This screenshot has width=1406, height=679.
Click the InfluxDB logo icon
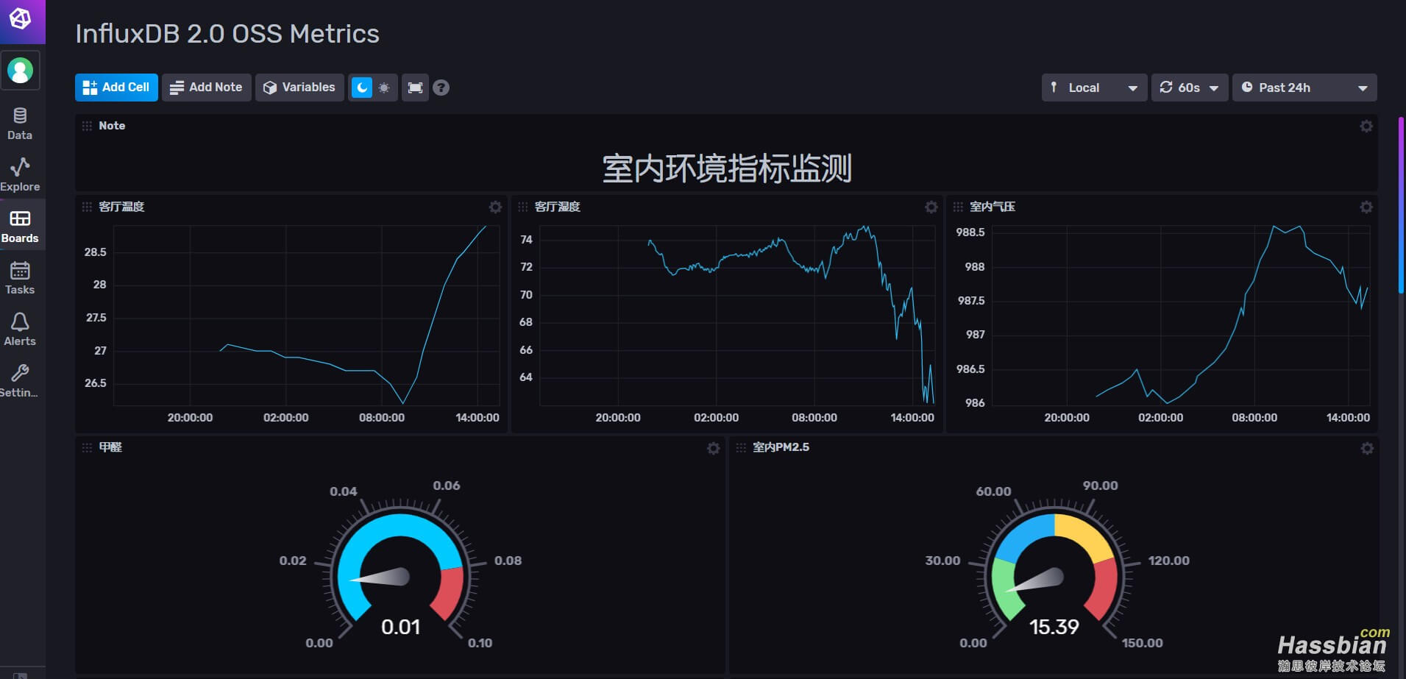coord(21,18)
